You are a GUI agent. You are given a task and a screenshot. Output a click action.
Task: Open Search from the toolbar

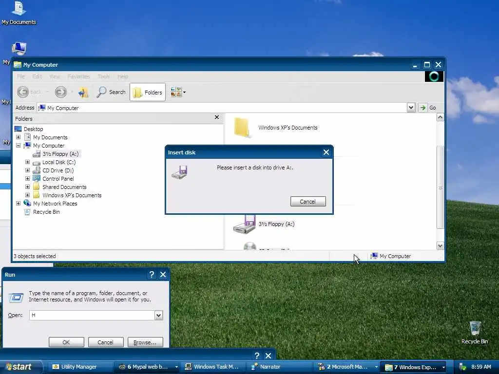(x=112, y=92)
